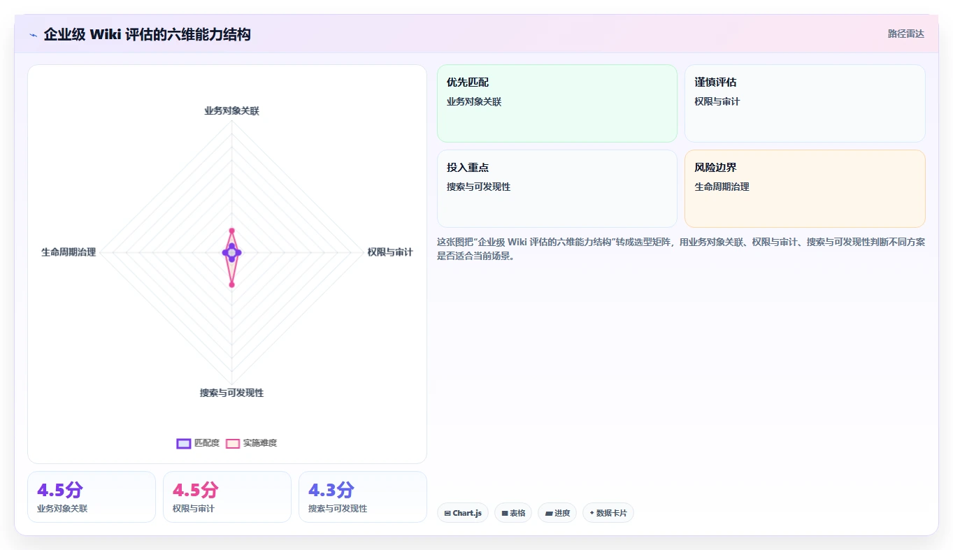
Task: Click the lightning icon beside the title
Action: tap(33, 35)
